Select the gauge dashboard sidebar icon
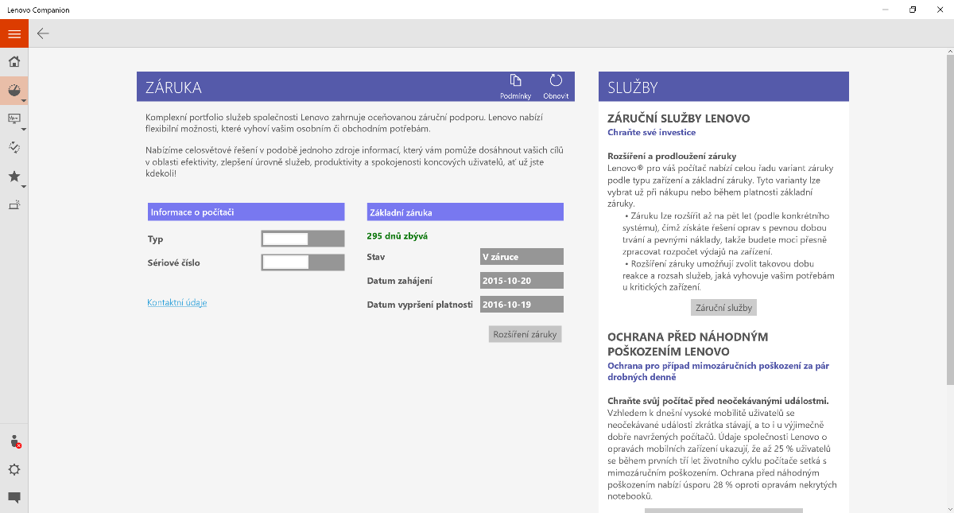Image resolution: width=954 pixels, height=513 pixels. tap(14, 91)
